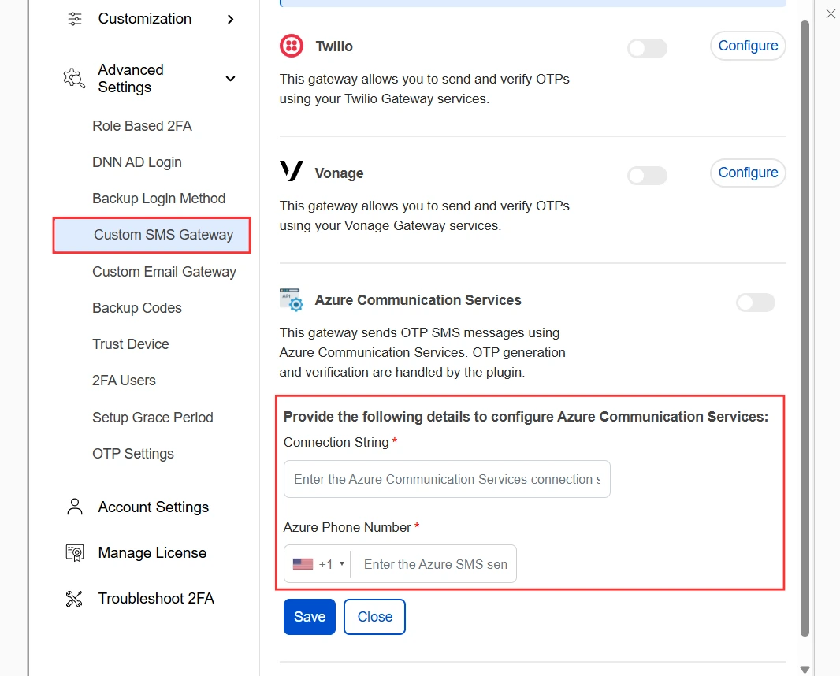Open the Advanced Settings menu label
The image size is (840, 676).
[x=131, y=79]
